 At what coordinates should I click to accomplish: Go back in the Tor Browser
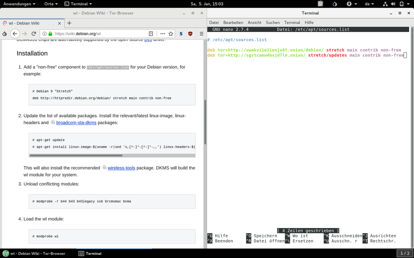point(15,34)
